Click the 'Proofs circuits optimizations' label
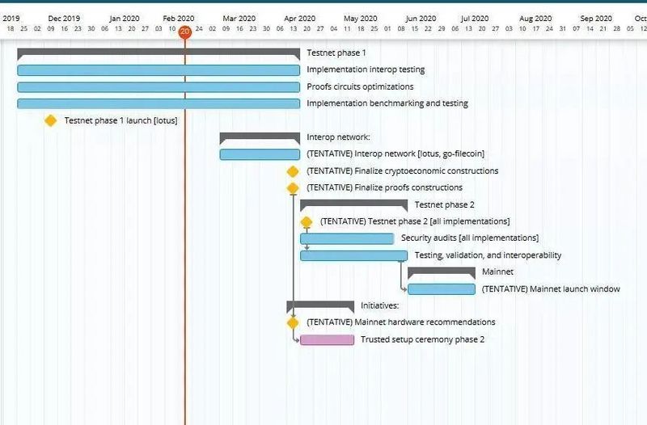This screenshot has height=425, width=647. (360, 86)
